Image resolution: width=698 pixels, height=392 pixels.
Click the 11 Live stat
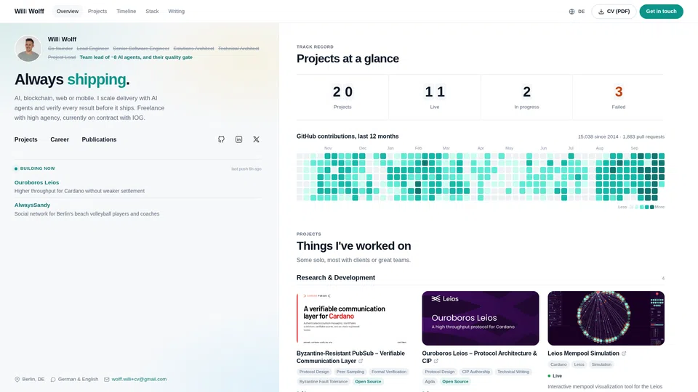click(435, 97)
